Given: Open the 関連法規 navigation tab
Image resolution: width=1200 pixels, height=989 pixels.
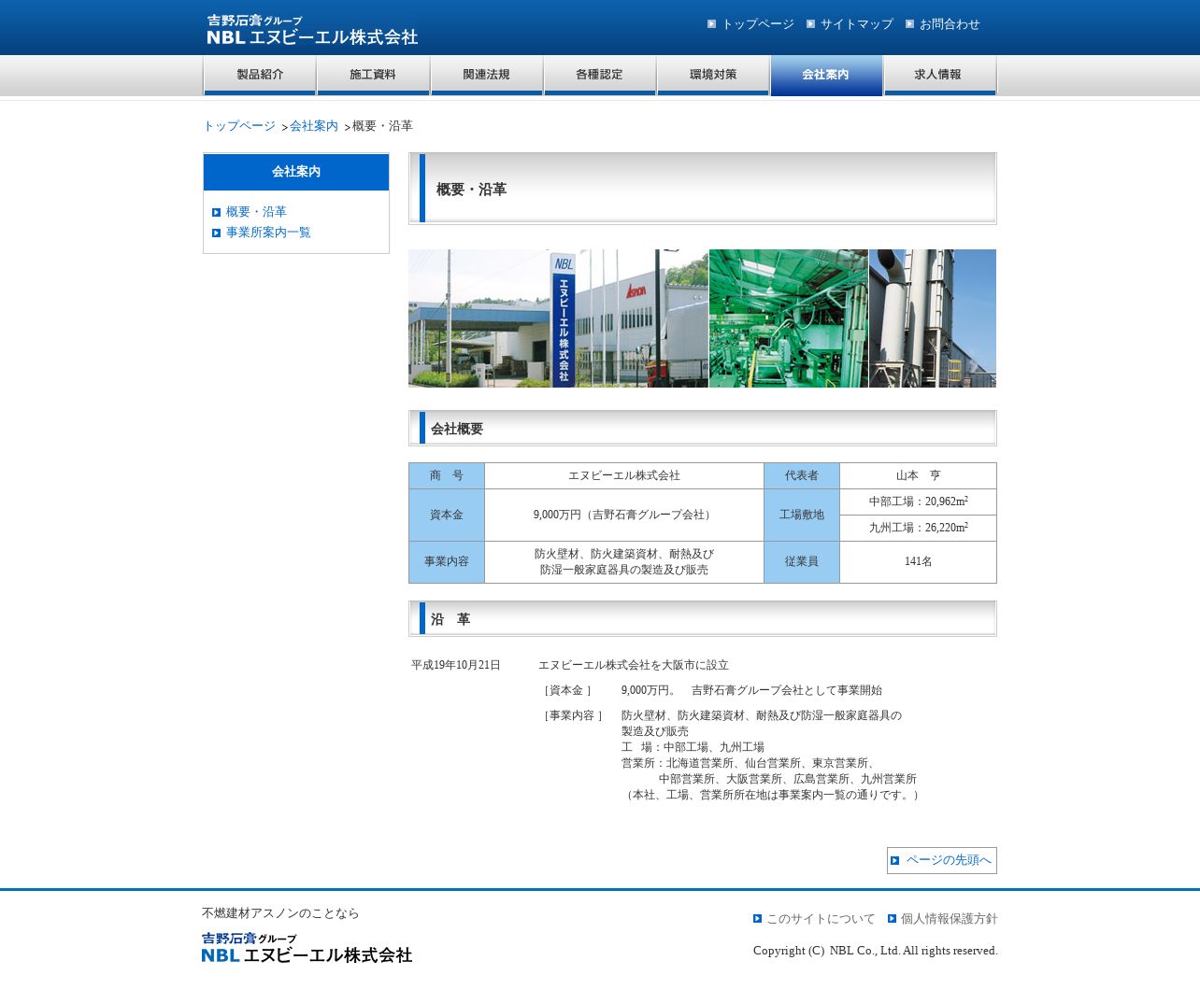Looking at the screenshot, I should coord(487,76).
